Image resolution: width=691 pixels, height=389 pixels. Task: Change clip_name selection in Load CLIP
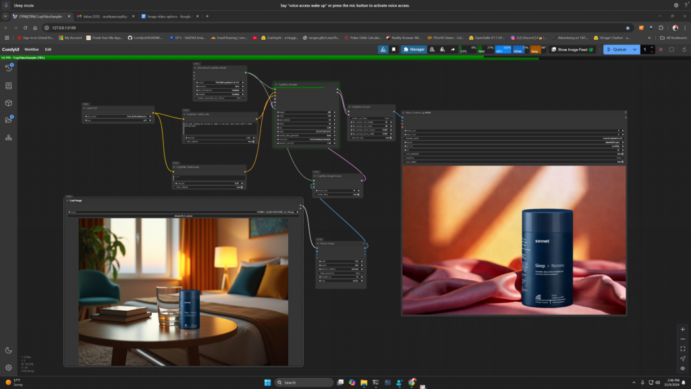tap(118, 116)
